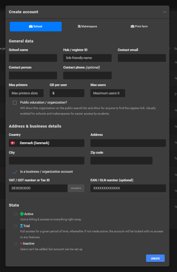Image resolution: width=177 pixels, height=272 pixels.
Task: Open the Country dropdown showing Denmark
Action: pyautogui.click(x=47, y=143)
